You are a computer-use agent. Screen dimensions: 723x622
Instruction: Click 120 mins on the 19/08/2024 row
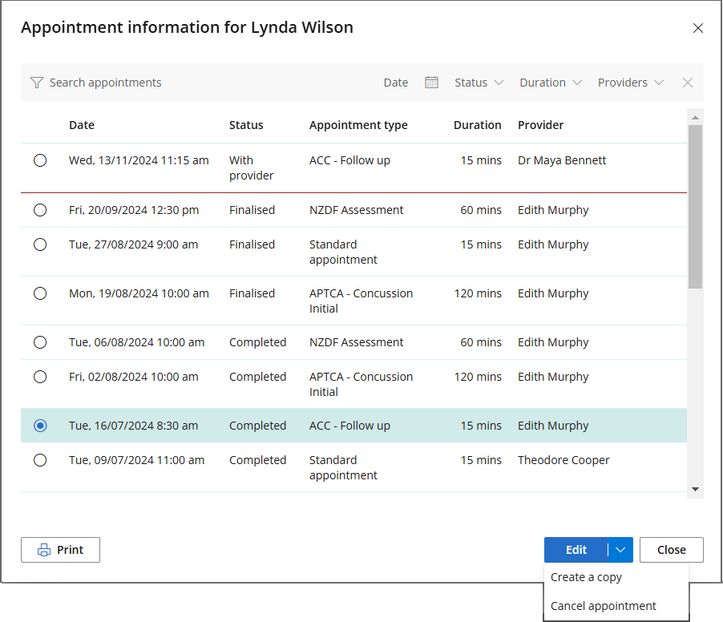[478, 293]
